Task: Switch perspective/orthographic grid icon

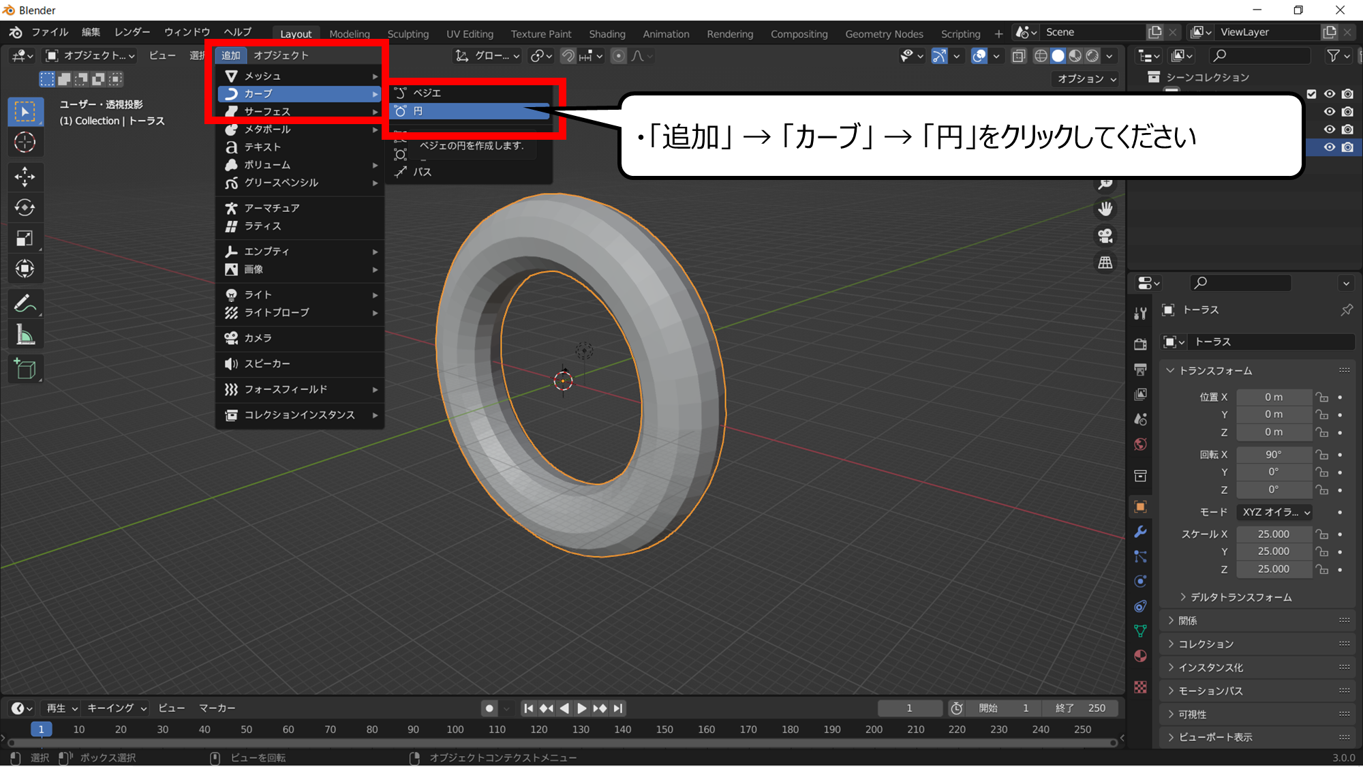Action: point(1105,262)
